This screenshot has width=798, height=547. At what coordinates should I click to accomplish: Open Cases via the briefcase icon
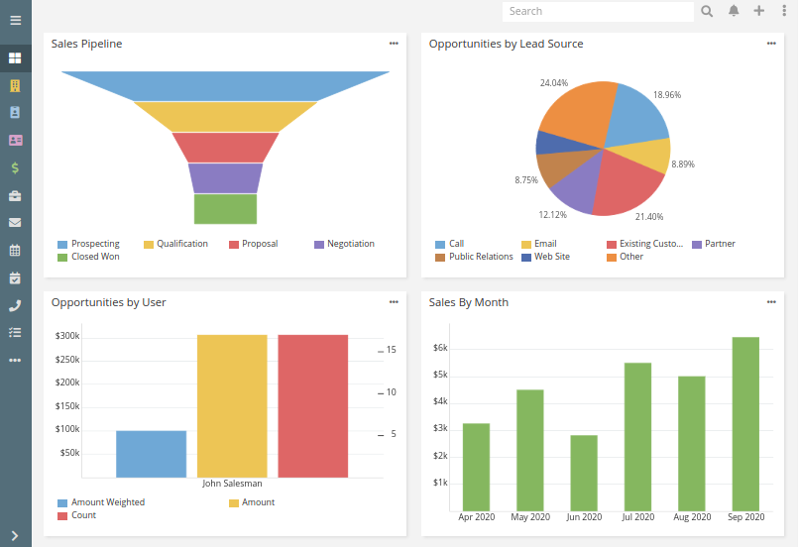point(15,196)
